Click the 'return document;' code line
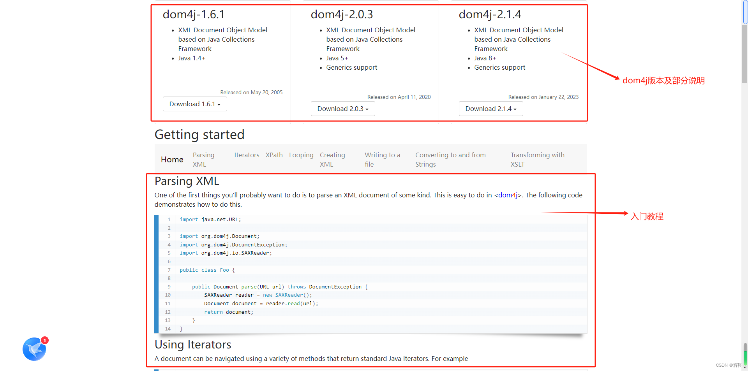 pos(229,312)
